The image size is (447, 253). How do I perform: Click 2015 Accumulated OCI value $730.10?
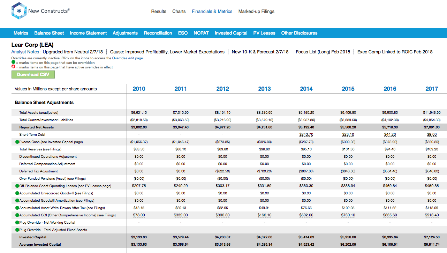tap(348, 215)
